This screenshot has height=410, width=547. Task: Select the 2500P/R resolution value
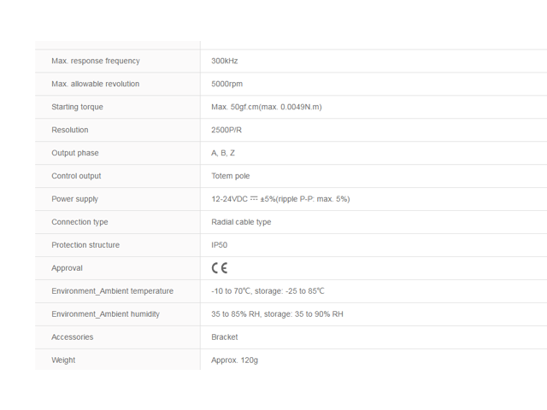(x=226, y=130)
